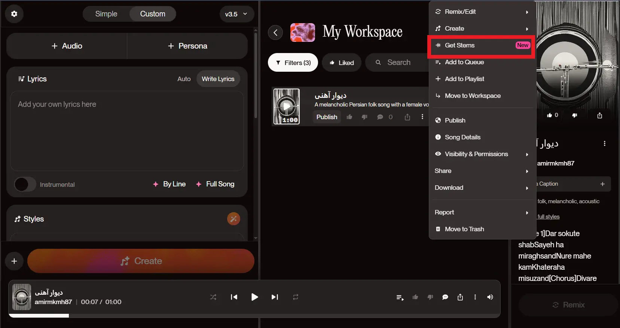Go back with the workspace arrow
The height and width of the screenshot is (328, 620).
(x=275, y=33)
